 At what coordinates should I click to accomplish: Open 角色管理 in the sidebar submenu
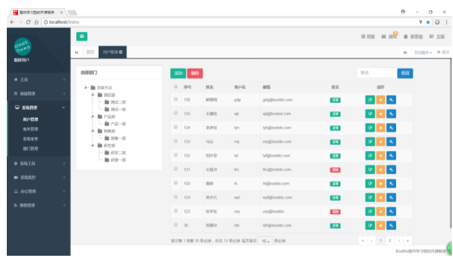pyautogui.click(x=30, y=129)
